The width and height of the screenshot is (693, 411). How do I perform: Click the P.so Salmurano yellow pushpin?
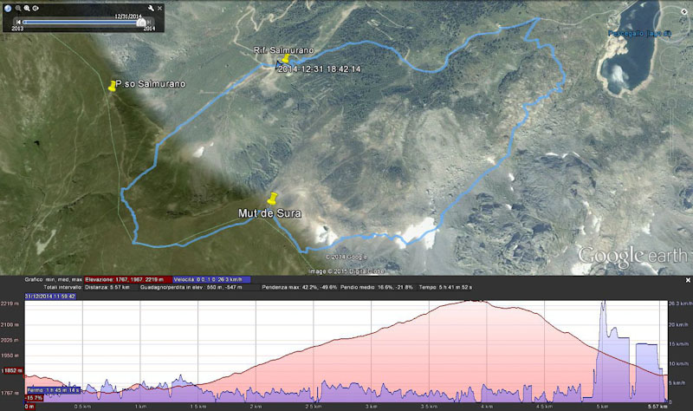(113, 86)
